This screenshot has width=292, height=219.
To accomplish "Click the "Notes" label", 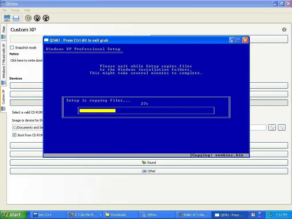I will click(14, 54).
